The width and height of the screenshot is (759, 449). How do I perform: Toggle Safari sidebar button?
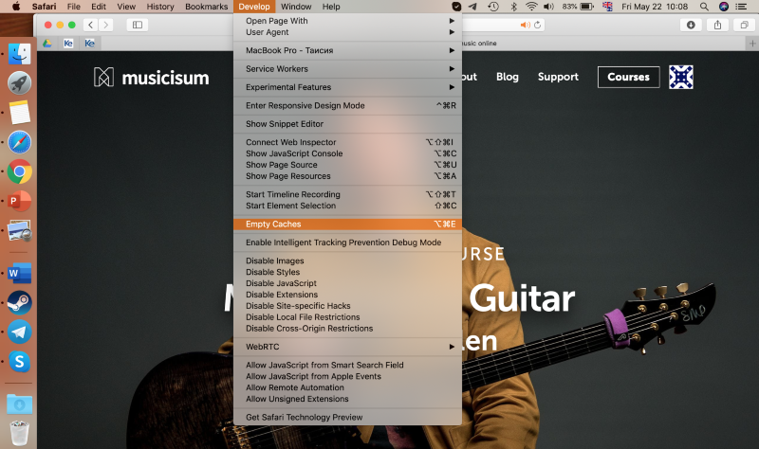138,25
